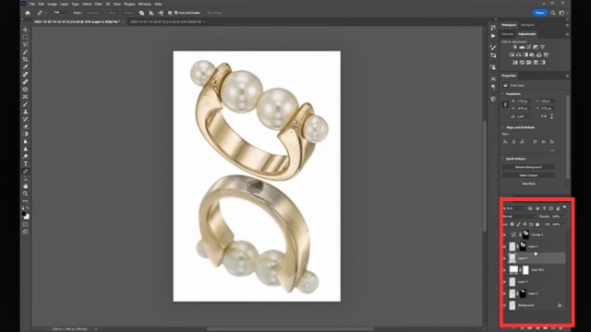Image resolution: width=591 pixels, height=332 pixels.
Task: Hide the Color Fill 1 layer
Action: 505,270
